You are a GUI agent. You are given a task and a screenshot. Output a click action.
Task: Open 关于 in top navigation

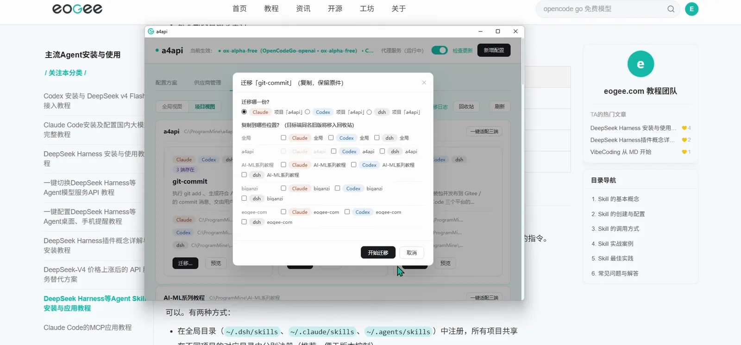pyautogui.click(x=399, y=9)
